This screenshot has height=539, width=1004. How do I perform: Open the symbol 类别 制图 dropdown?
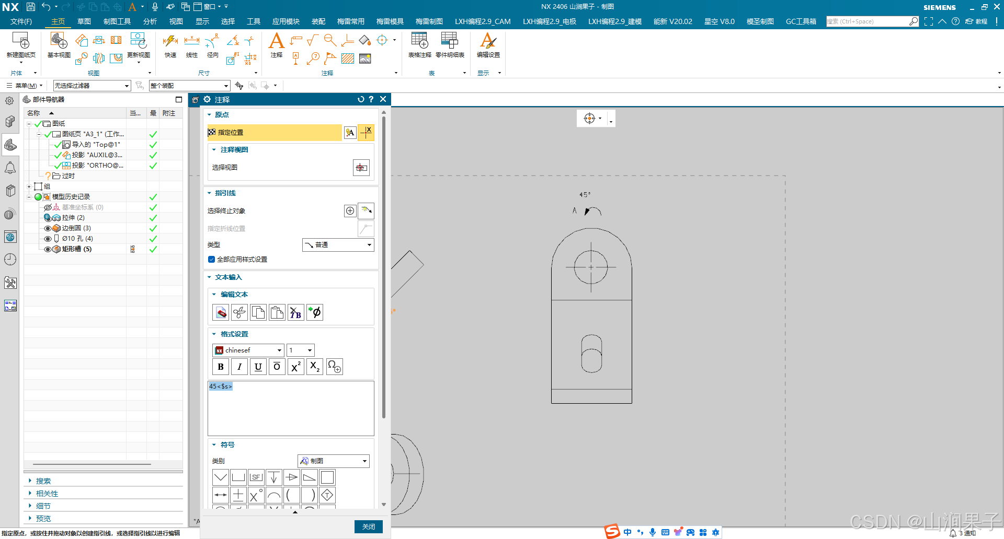(x=334, y=461)
